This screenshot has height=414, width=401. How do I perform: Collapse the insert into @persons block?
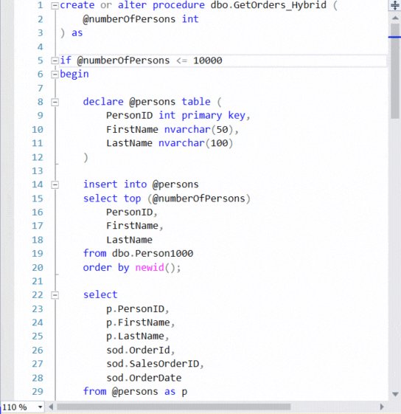click(55, 184)
